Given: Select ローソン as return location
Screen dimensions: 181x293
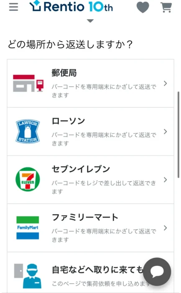Looking at the screenshot, I should [x=90, y=131].
